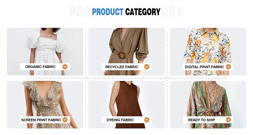Click the Screen Print Fabric arrow icon
Screen dimensions: 253x135
[x=65, y=120]
